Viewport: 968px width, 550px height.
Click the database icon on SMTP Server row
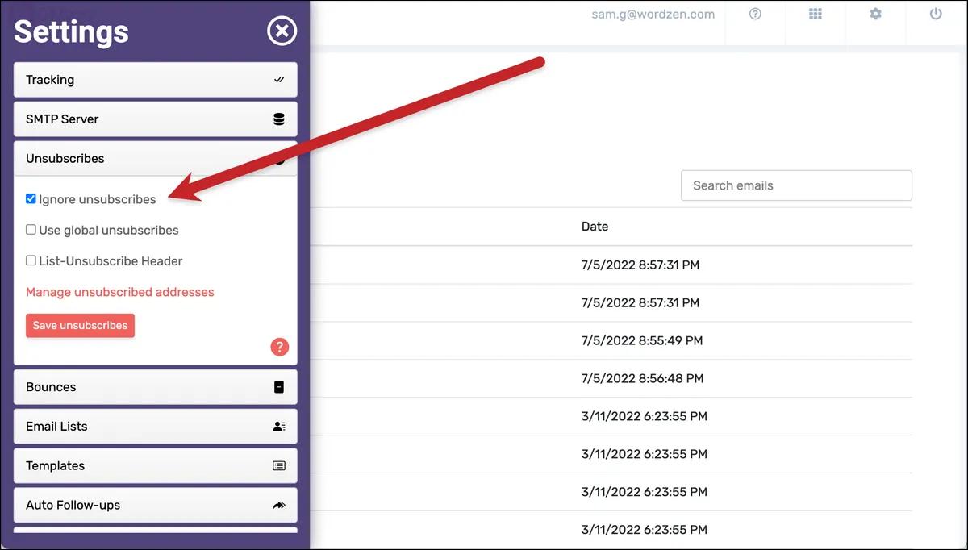click(279, 119)
